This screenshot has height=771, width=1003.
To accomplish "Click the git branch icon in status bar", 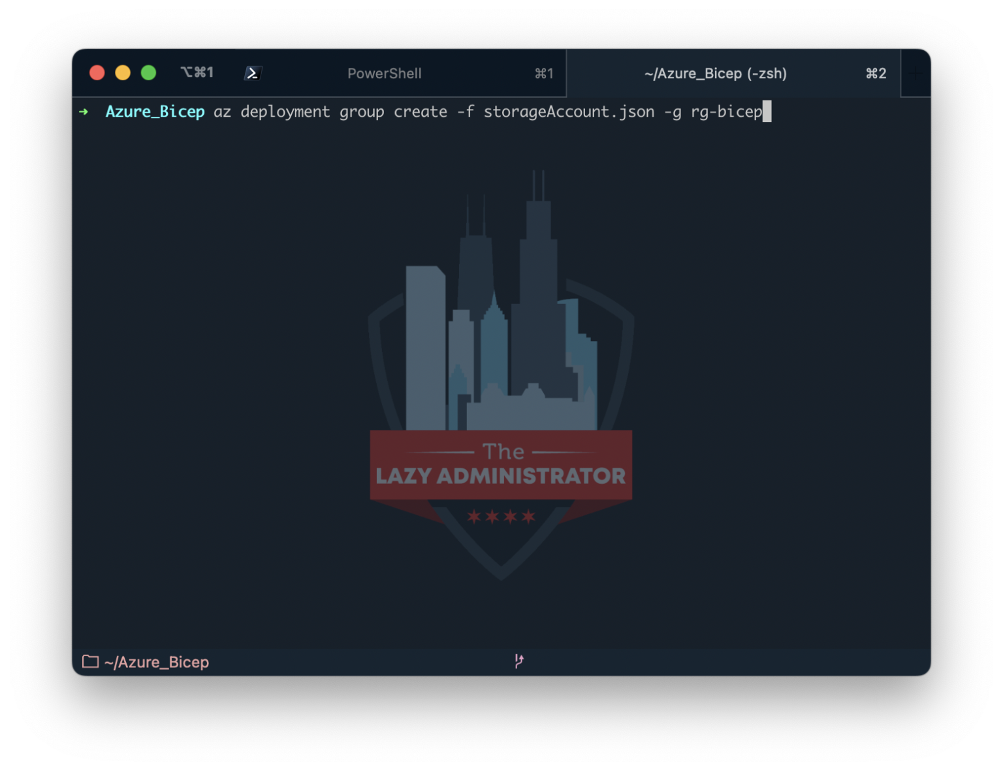I will pos(518,661).
